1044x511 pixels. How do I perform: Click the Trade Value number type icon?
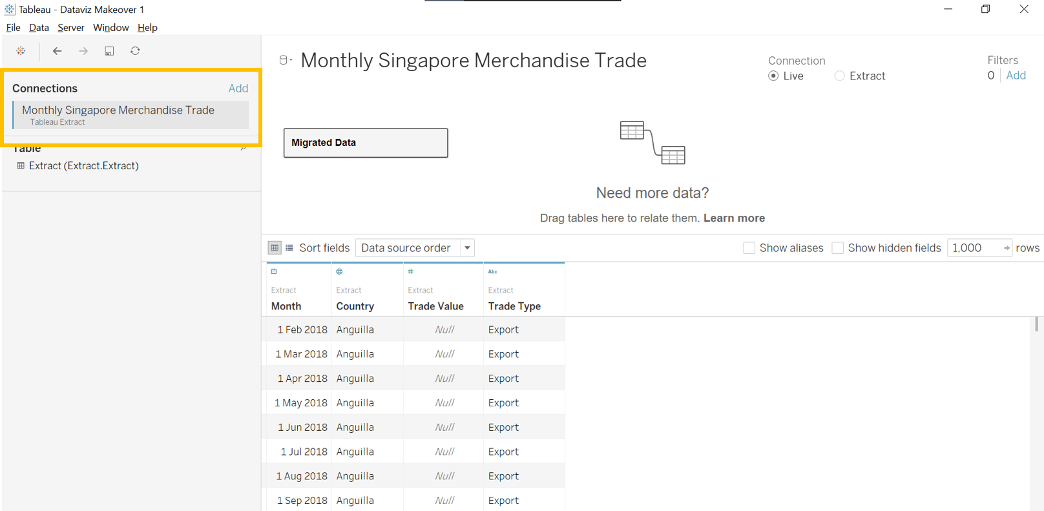click(411, 272)
